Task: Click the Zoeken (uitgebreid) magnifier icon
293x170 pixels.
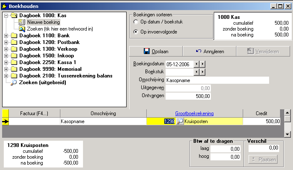Action: tap(14, 82)
